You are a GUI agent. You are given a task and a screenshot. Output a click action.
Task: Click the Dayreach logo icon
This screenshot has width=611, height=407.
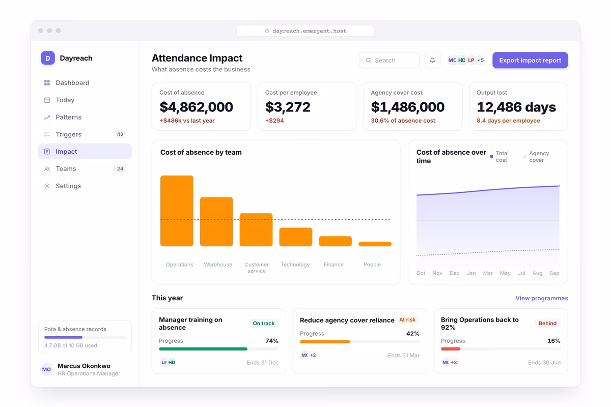[48, 58]
